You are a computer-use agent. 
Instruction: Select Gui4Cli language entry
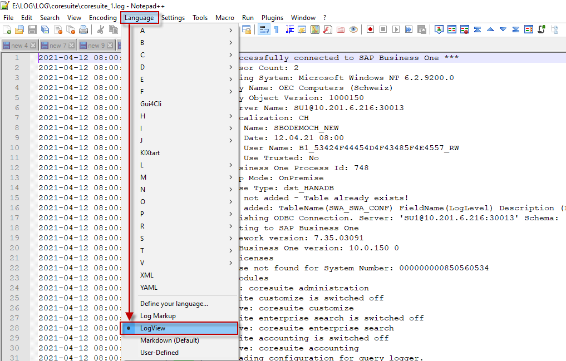179,104
